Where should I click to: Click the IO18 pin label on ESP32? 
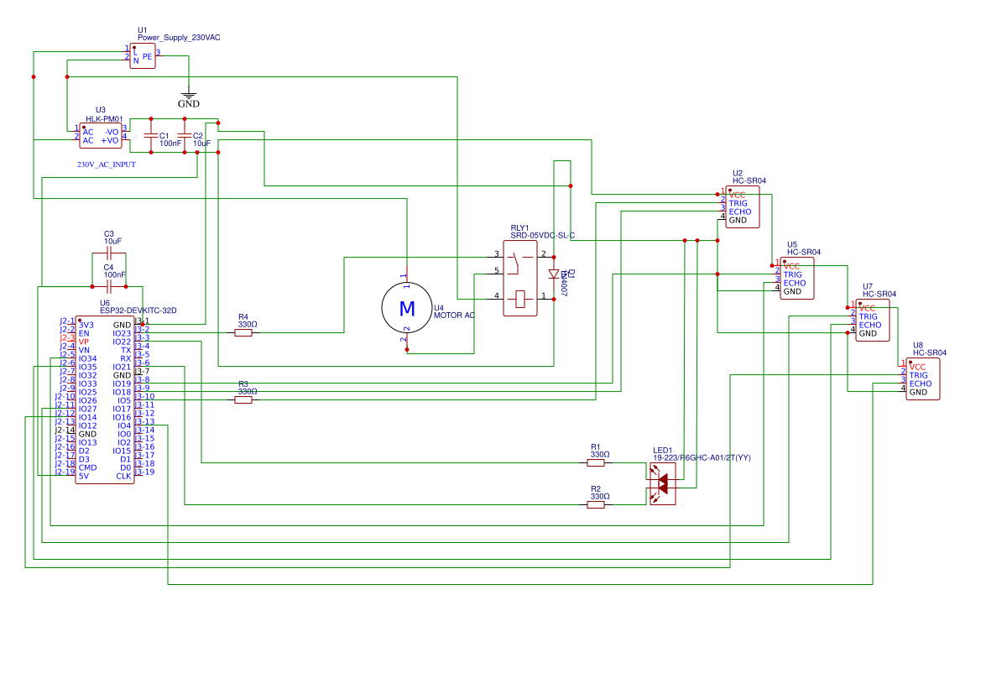tap(122, 393)
